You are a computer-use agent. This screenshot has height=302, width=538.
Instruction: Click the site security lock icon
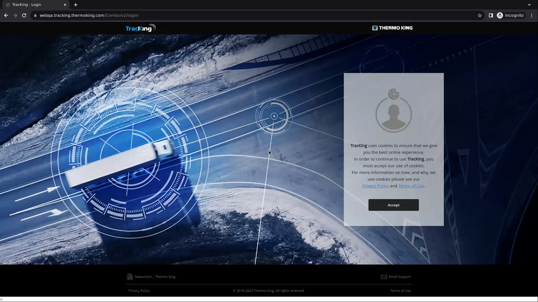tap(35, 15)
